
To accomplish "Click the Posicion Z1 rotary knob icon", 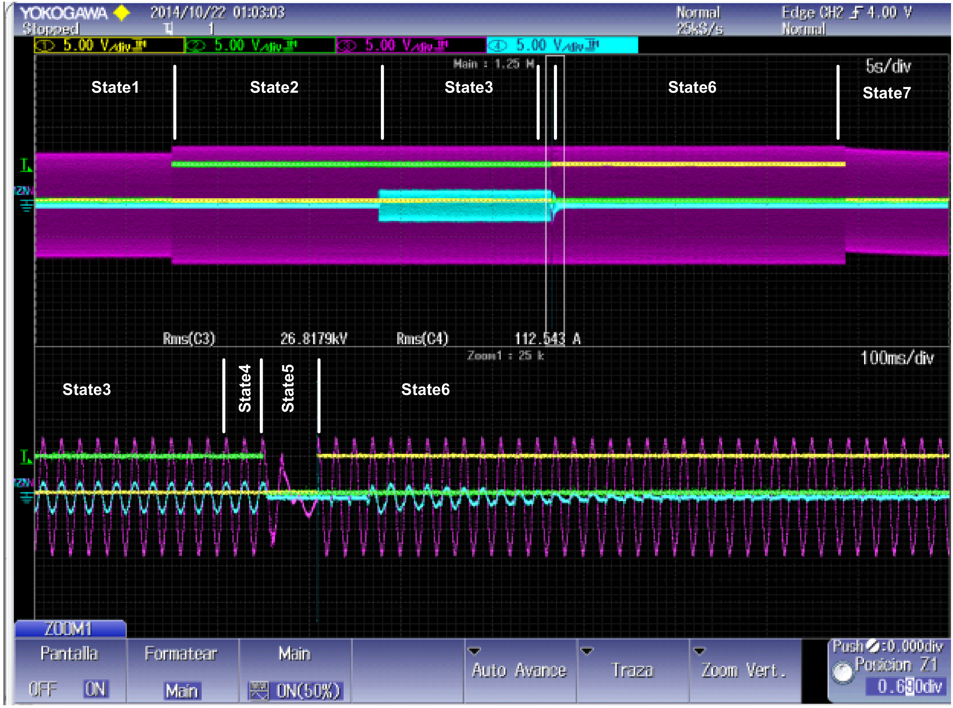I will (843, 673).
